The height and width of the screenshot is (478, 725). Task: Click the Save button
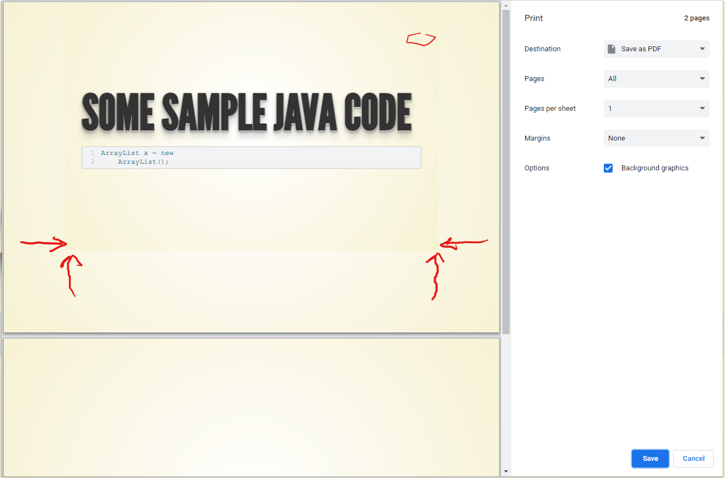650,459
